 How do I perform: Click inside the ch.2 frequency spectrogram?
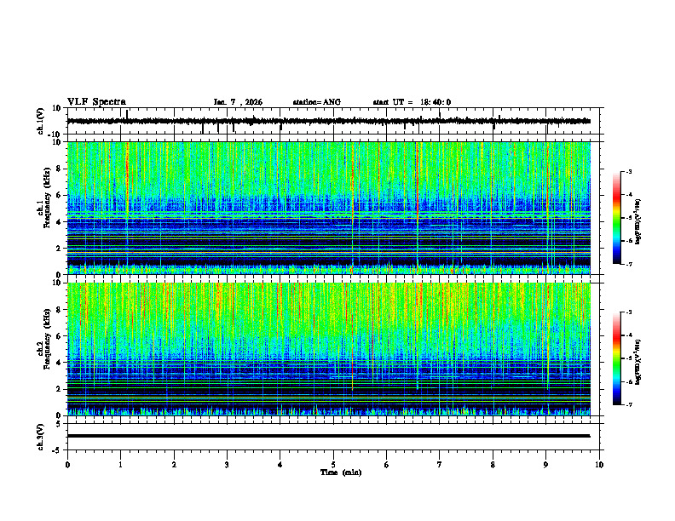329,349
